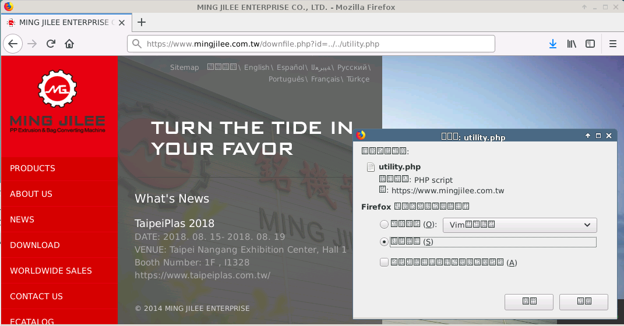624x326 pixels.
Task: Open the Sitemap link
Action: pos(184,67)
